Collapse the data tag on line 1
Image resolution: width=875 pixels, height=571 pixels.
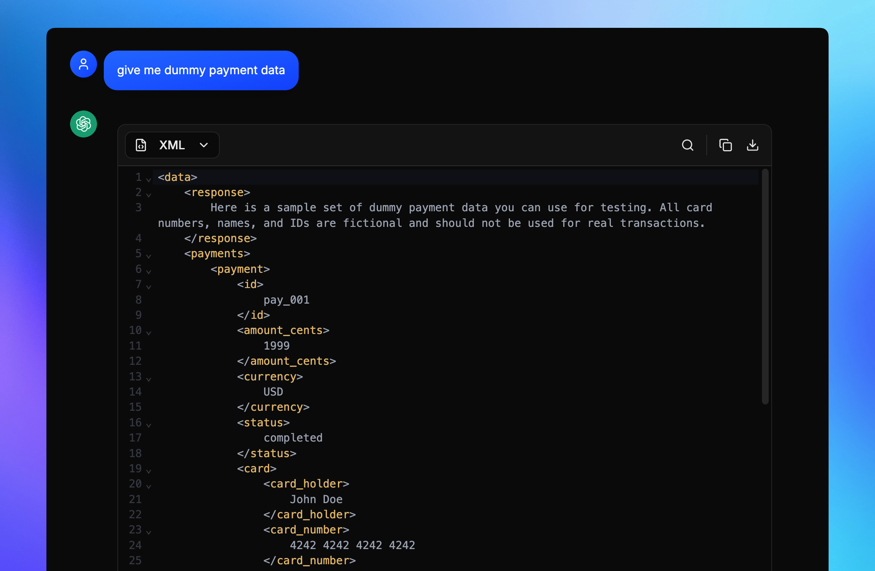pyautogui.click(x=149, y=180)
